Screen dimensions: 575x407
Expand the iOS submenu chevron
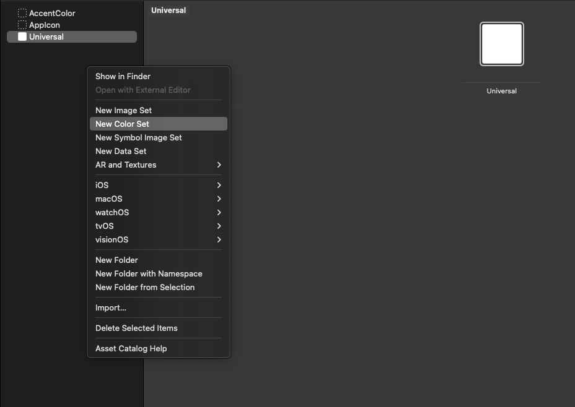coord(219,185)
